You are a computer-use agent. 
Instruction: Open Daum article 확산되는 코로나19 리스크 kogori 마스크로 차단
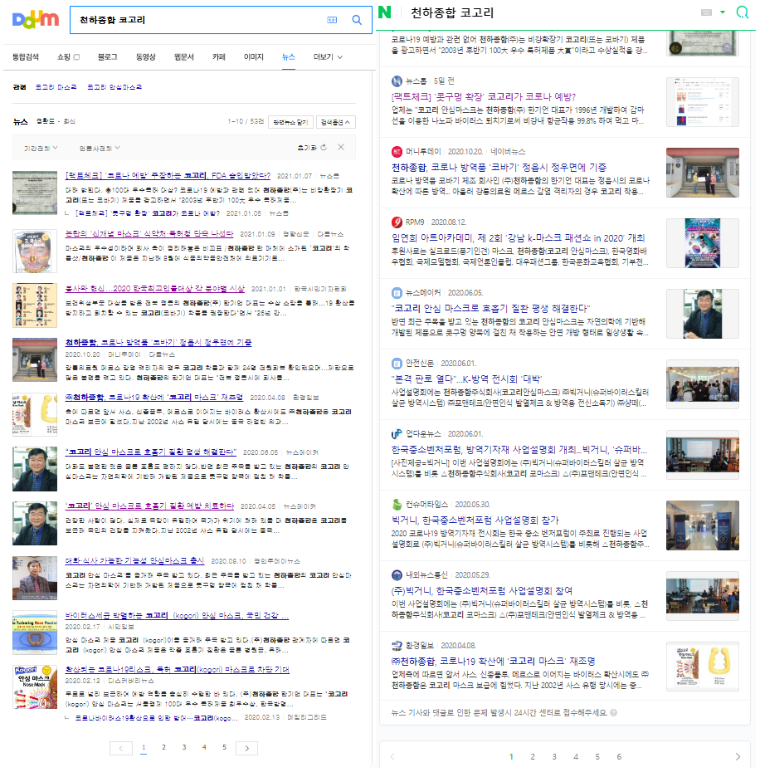pyautogui.click(x=178, y=670)
